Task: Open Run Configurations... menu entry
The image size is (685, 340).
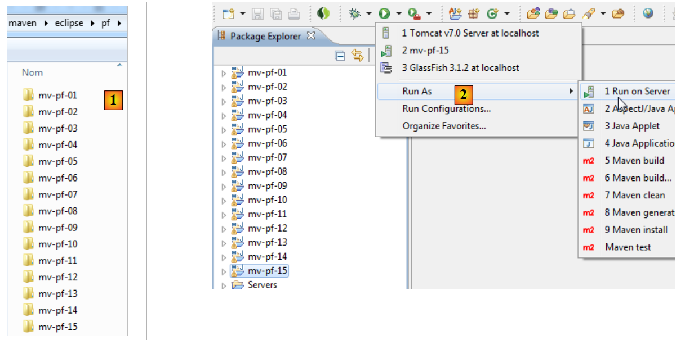Action: click(446, 108)
